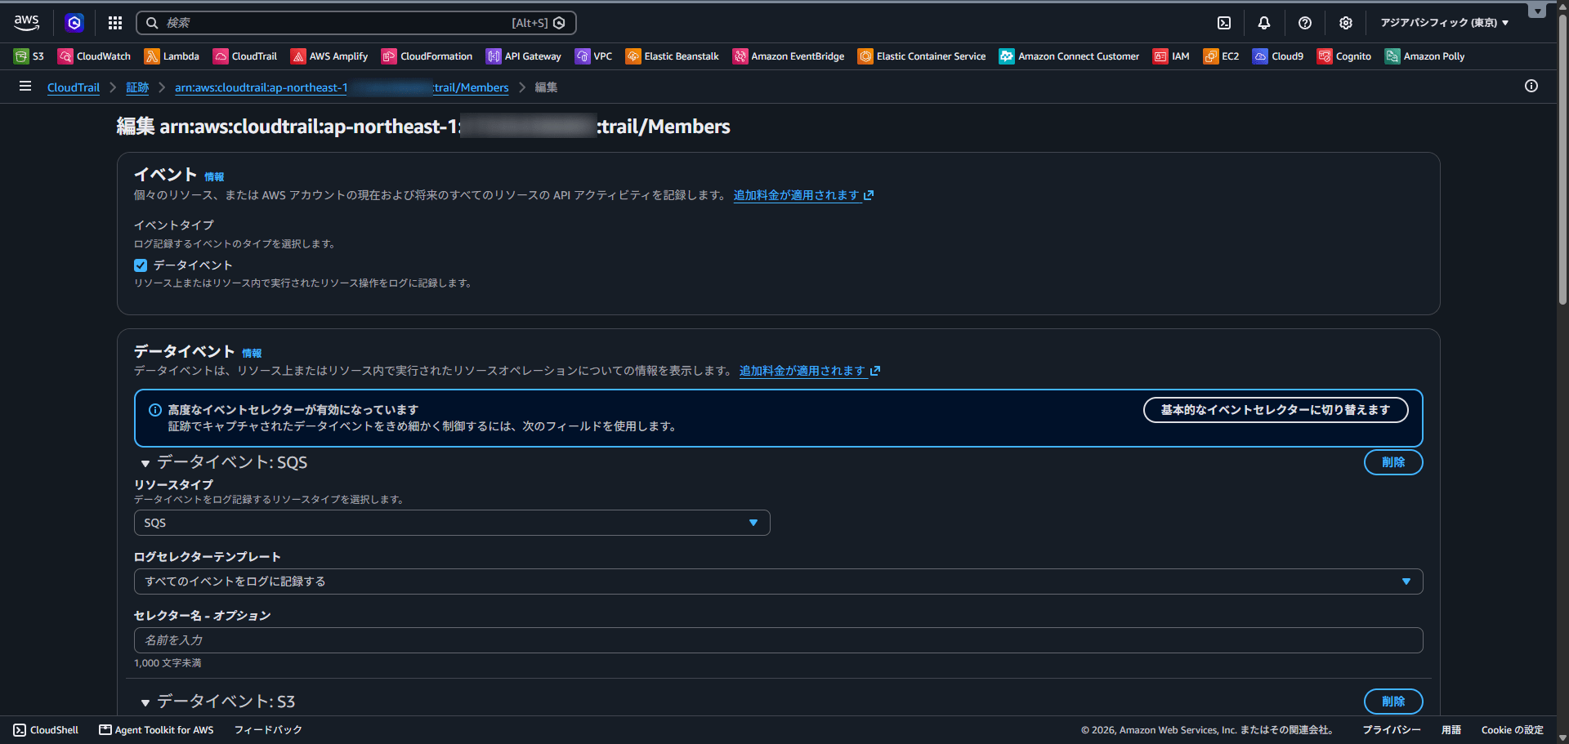
Task: Switch to basic event selectors button
Action: [x=1275, y=410]
